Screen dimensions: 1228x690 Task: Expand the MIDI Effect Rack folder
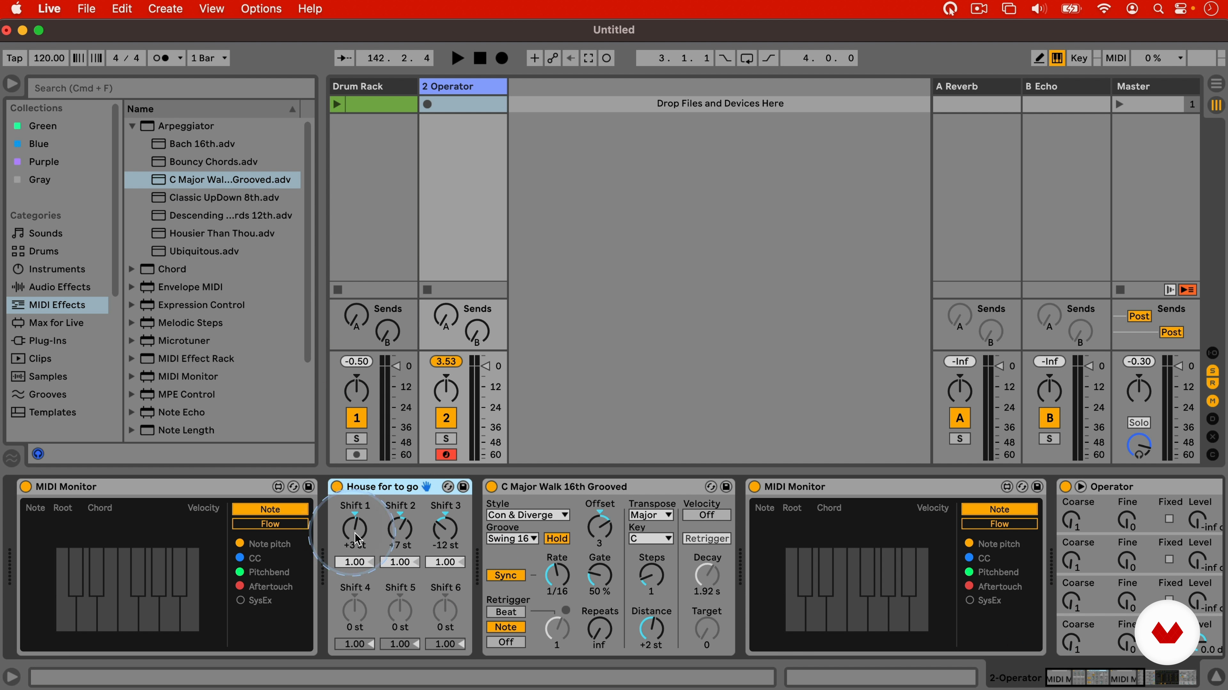point(131,358)
